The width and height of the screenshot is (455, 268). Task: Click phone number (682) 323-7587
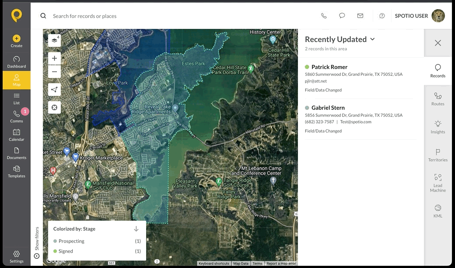pyautogui.click(x=319, y=122)
